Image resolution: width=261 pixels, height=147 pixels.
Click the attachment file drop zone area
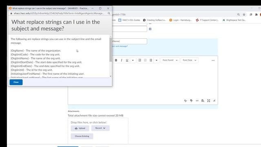98,131
